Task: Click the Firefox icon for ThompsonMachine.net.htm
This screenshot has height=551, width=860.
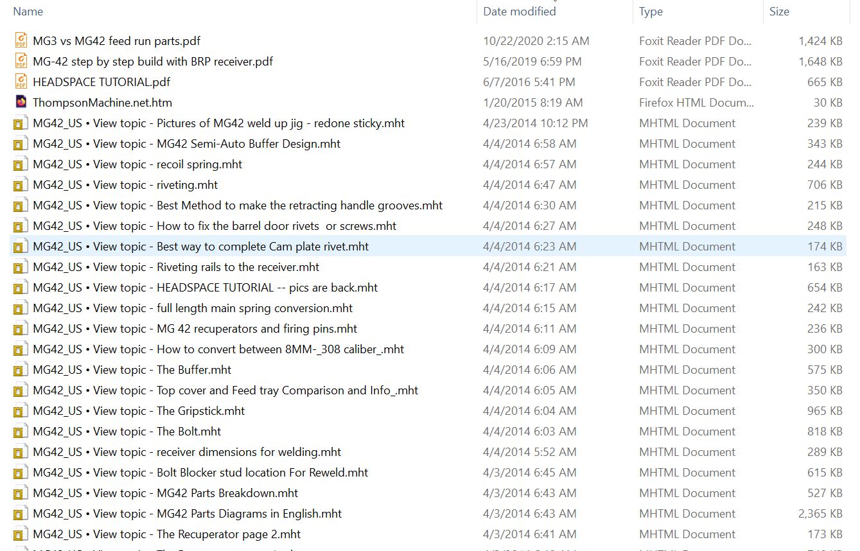Action: pyautogui.click(x=21, y=102)
